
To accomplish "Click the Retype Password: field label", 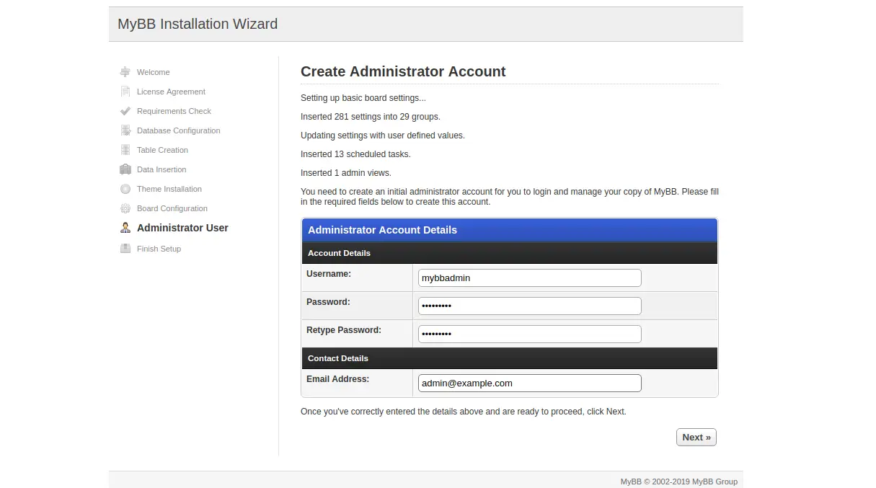I will [344, 330].
